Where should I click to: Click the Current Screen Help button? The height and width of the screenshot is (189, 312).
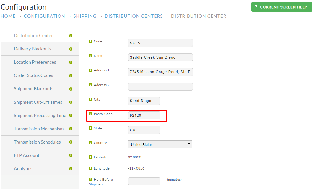click(x=281, y=7)
